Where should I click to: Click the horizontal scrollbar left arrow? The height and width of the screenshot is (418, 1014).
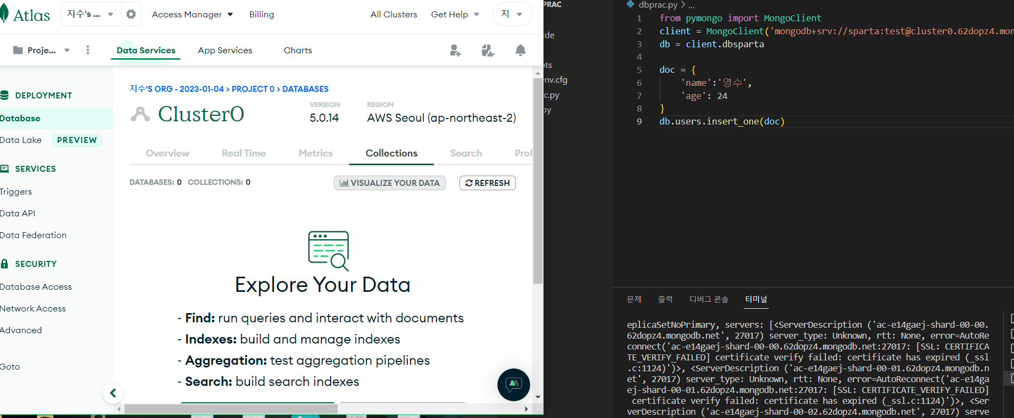point(119,409)
